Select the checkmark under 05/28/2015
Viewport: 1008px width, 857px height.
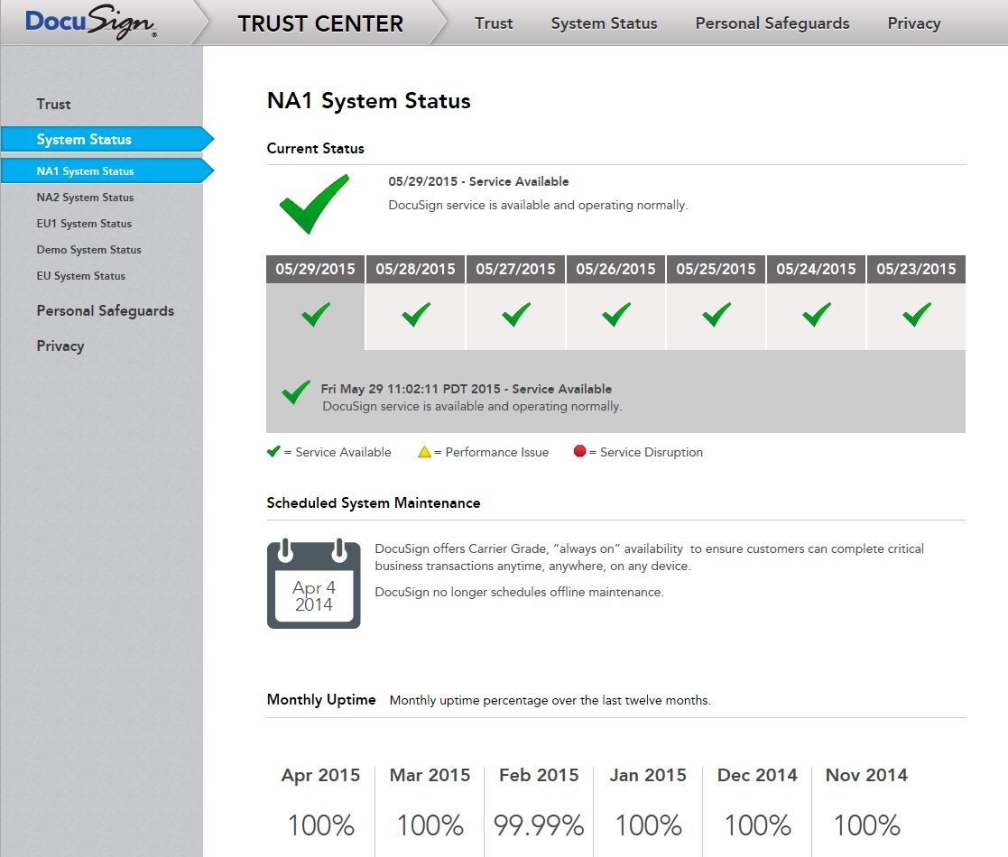click(x=416, y=315)
